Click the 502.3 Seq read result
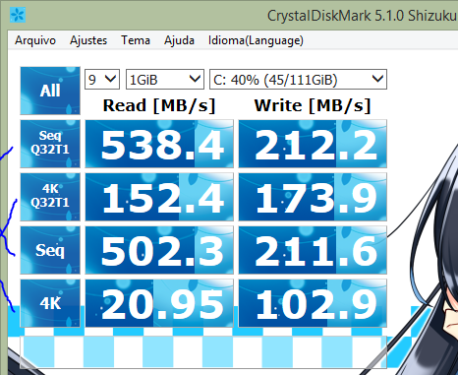458x375 pixels. point(159,250)
